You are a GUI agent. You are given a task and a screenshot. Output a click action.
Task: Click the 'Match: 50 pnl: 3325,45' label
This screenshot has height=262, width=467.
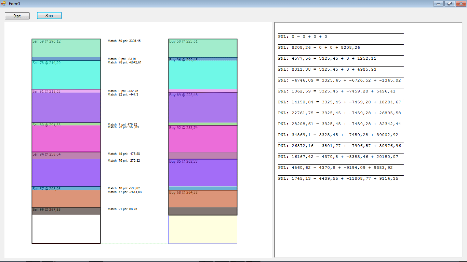click(x=124, y=41)
